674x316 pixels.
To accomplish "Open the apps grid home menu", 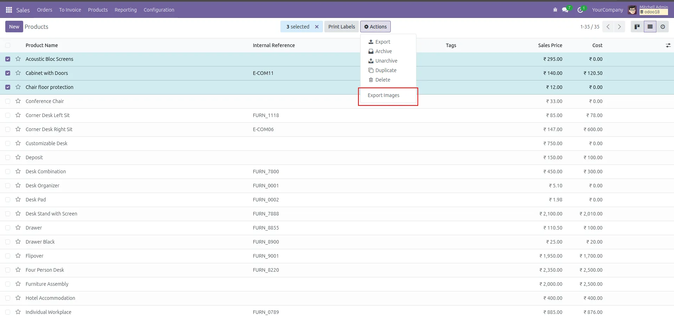I will coord(9,10).
